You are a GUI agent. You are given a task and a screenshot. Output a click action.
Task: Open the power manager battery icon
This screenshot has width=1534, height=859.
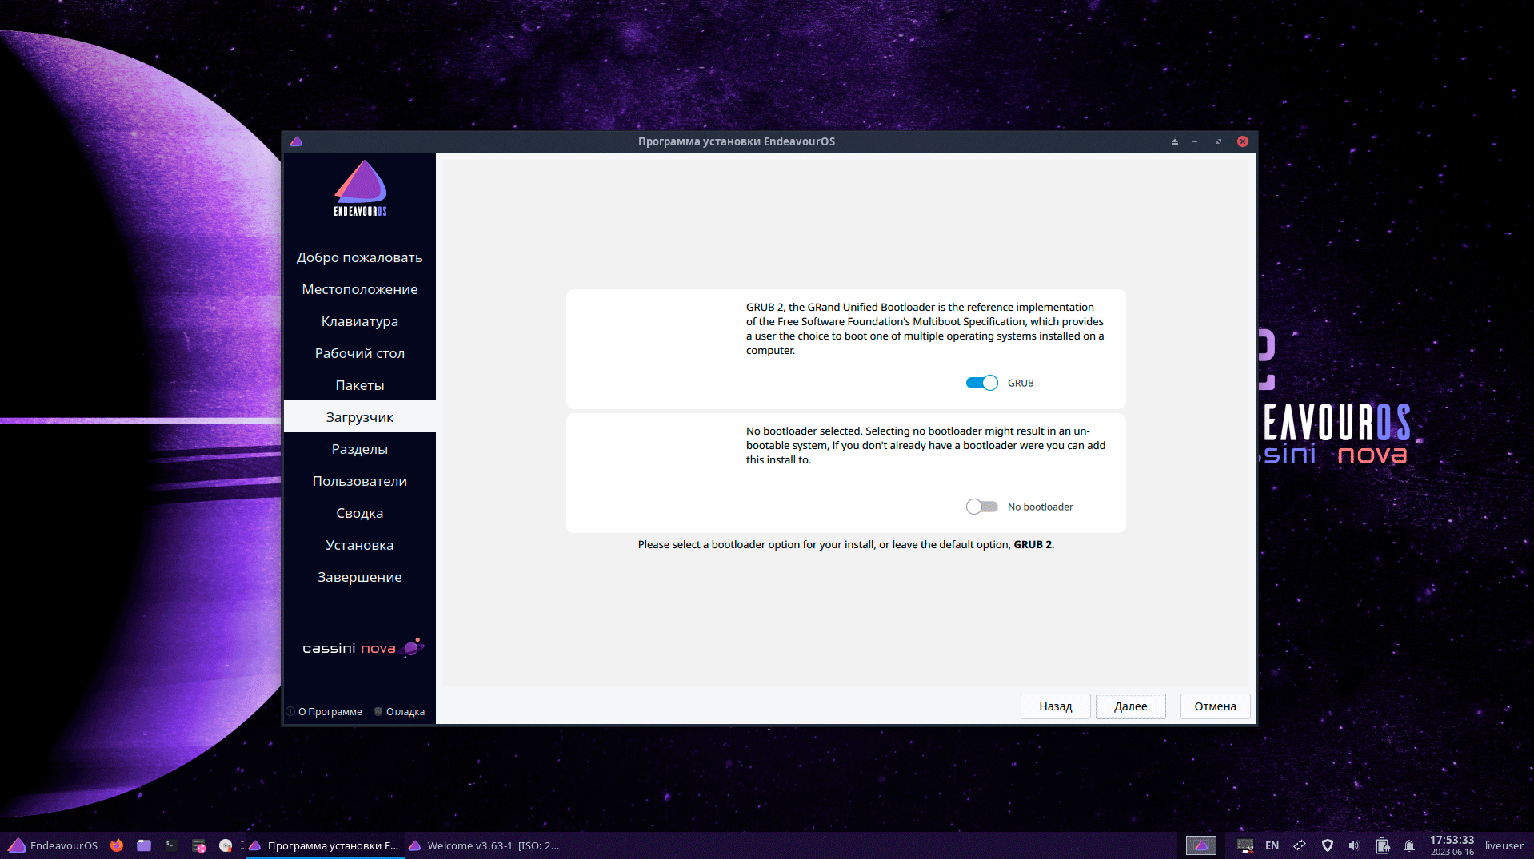1382,845
